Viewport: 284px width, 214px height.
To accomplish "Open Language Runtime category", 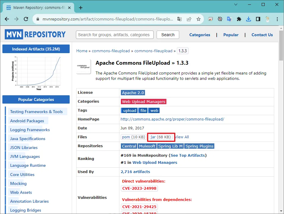I will tap(28, 165).
